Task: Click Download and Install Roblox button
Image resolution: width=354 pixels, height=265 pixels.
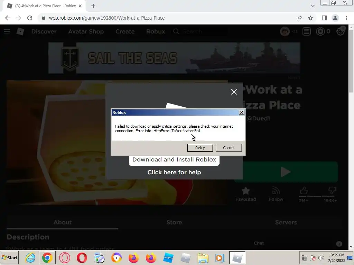Action: coord(174,160)
